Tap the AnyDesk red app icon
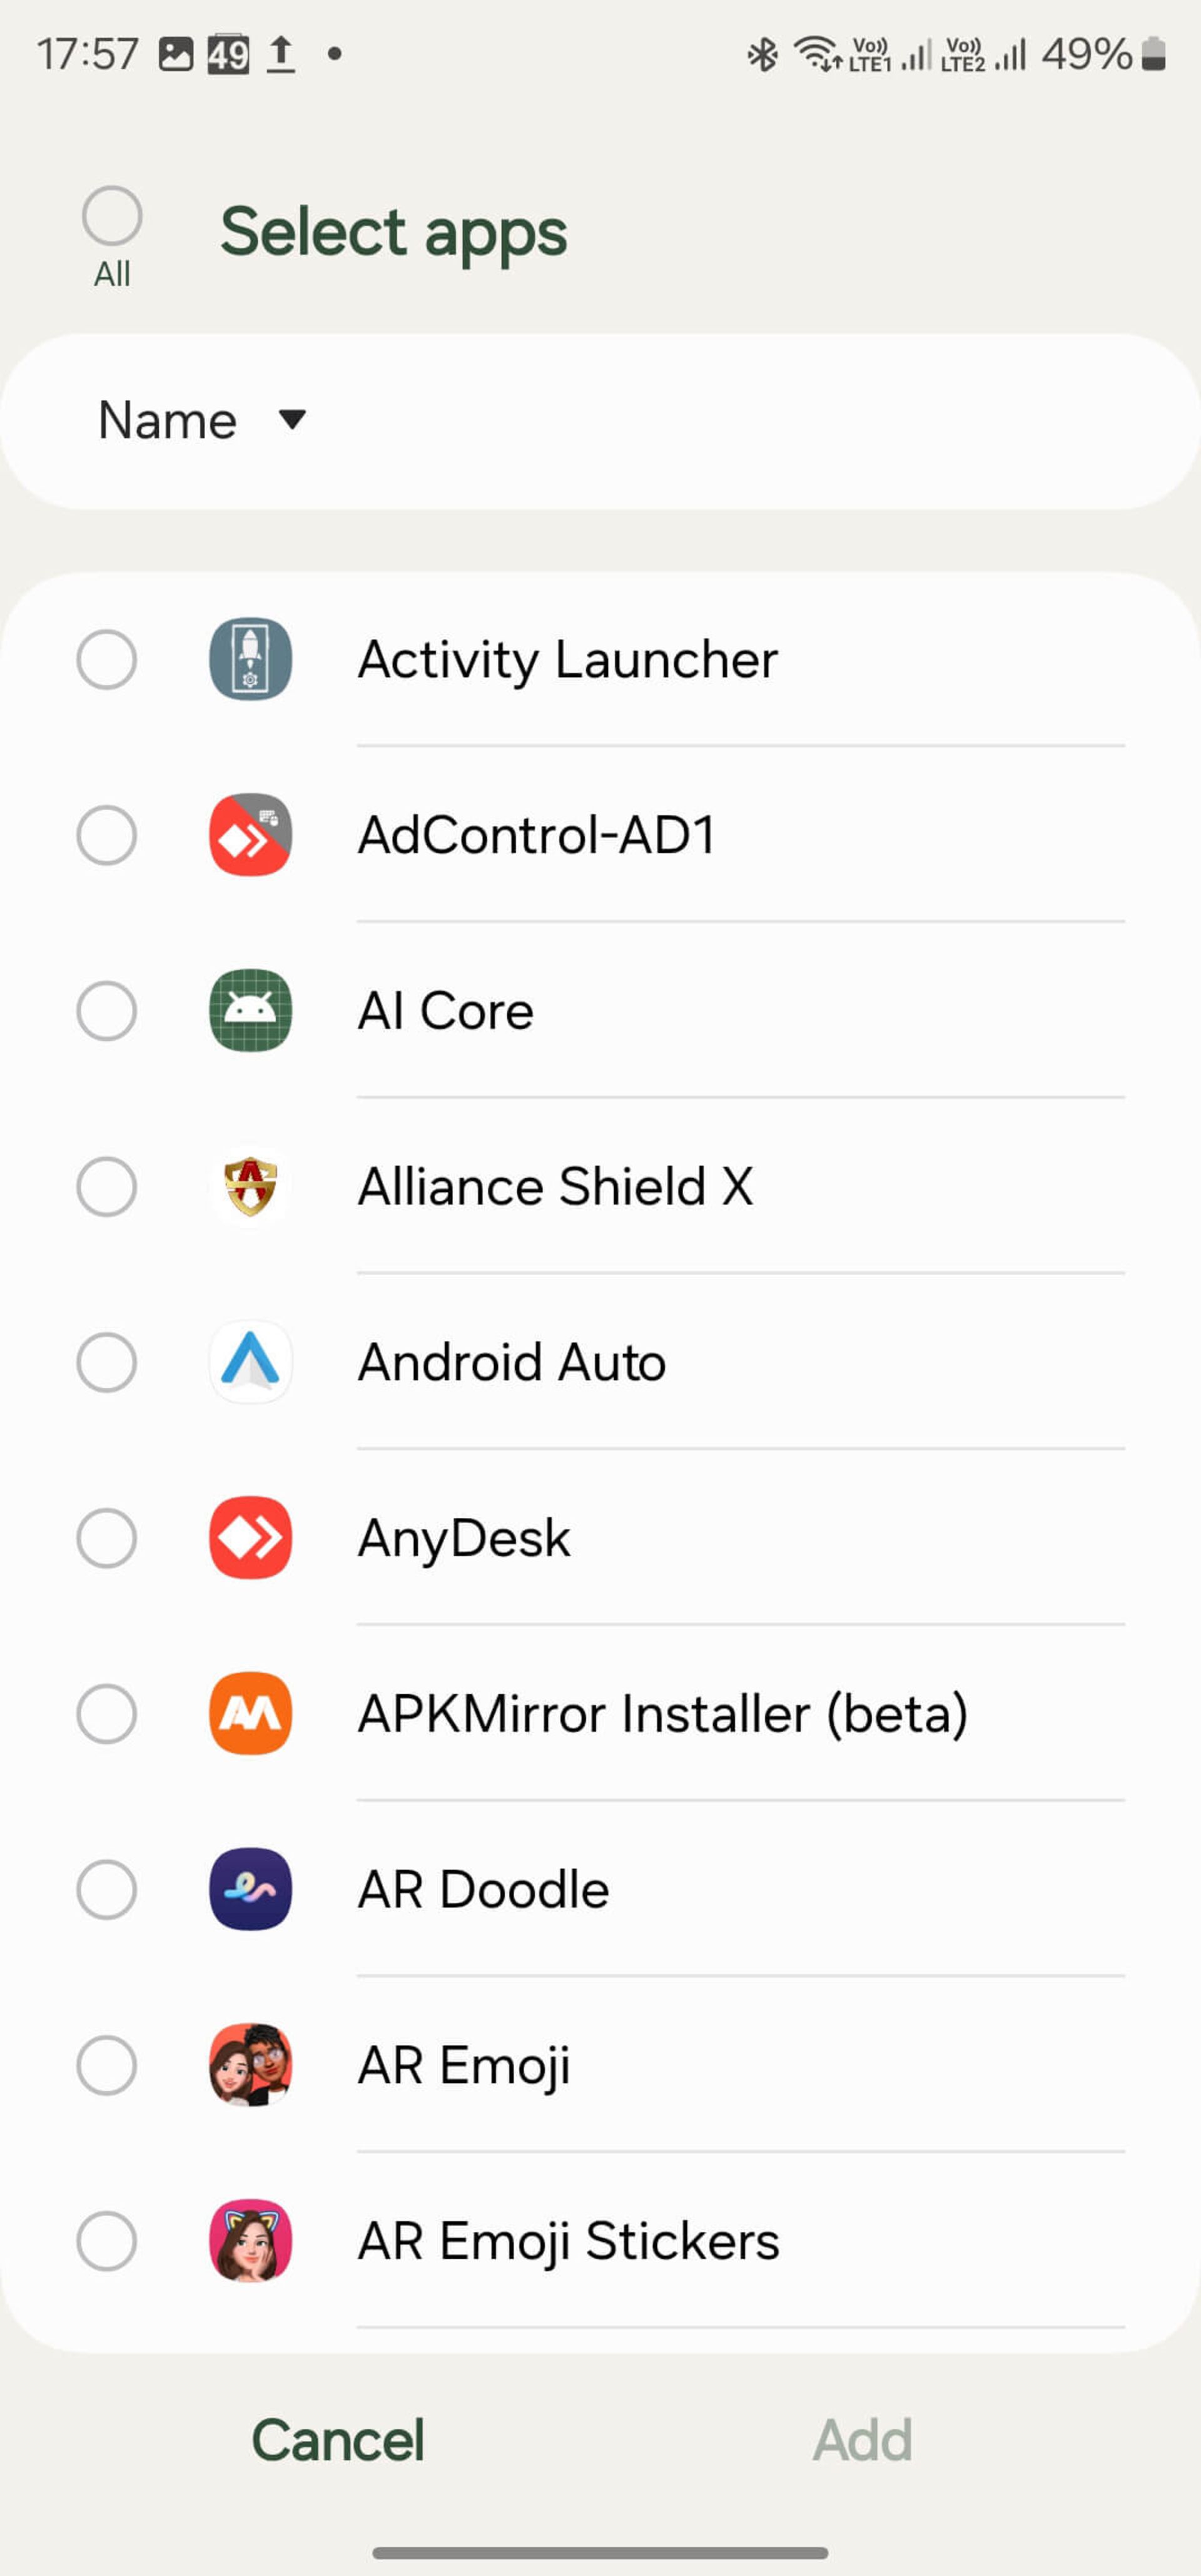 [x=250, y=1538]
